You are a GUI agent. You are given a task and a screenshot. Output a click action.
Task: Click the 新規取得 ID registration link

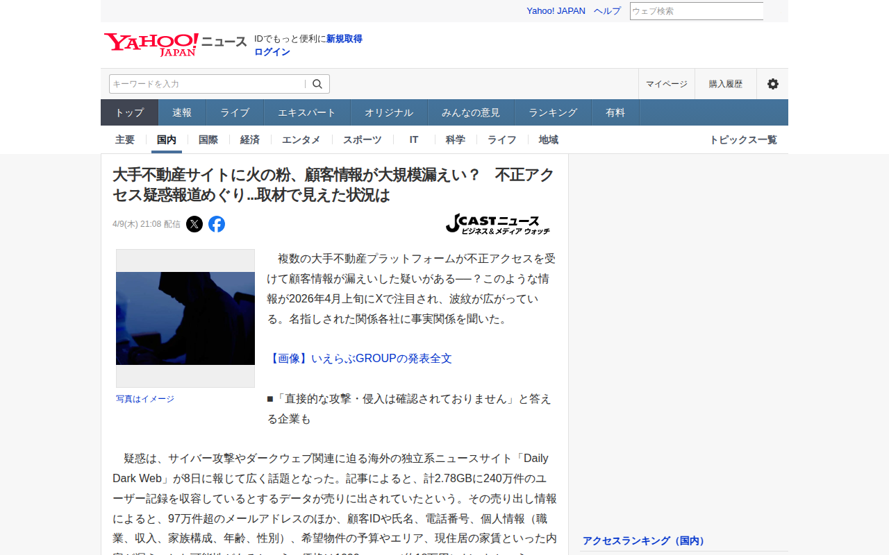pyautogui.click(x=344, y=39)
